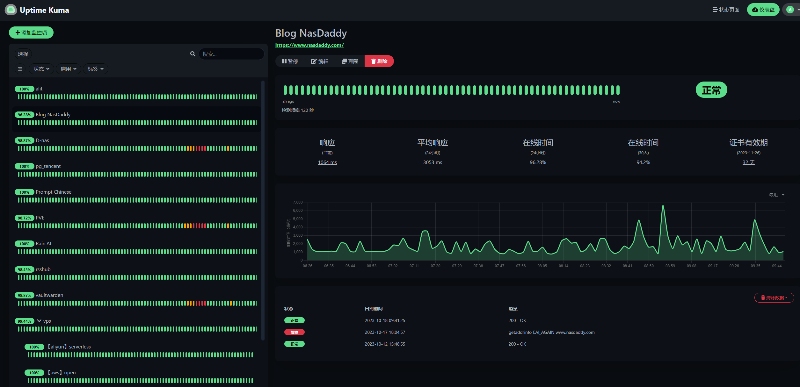Open the nasdaddy.com URL link
Screen dimensions: 800x387
point(309,45)
